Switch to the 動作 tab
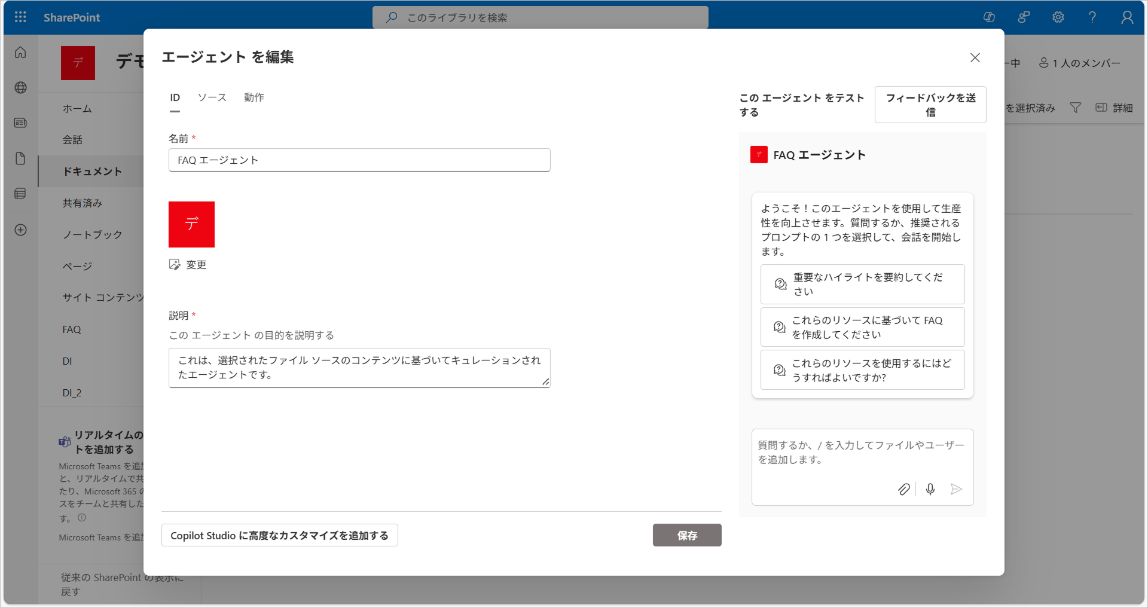 click(x=254, y=97)
